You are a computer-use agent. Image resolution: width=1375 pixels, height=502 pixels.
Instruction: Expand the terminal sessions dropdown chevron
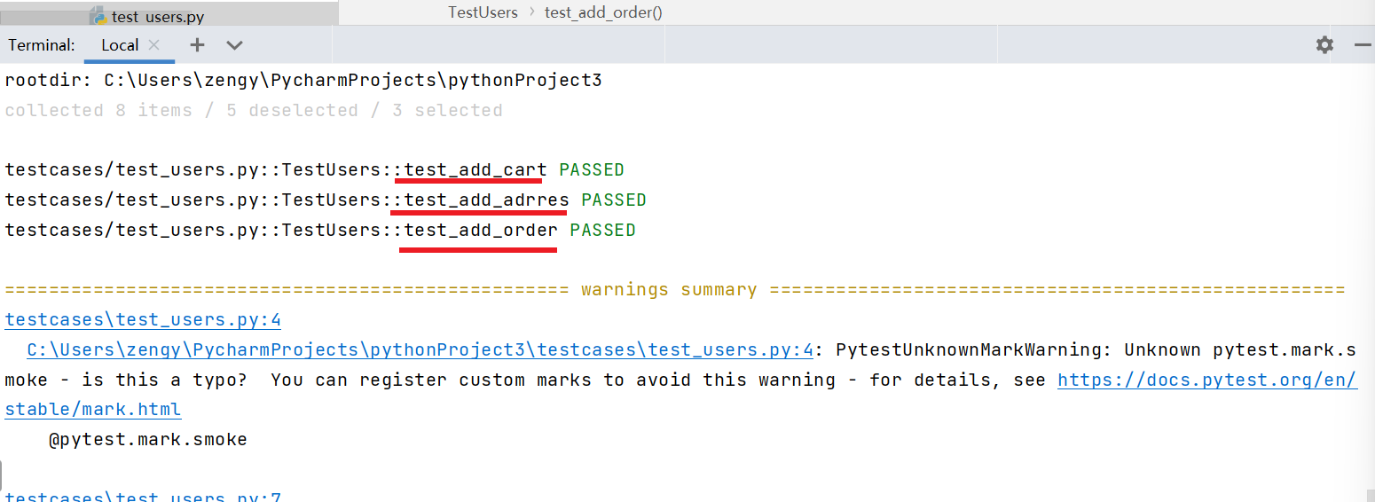[x=234, y=45]
